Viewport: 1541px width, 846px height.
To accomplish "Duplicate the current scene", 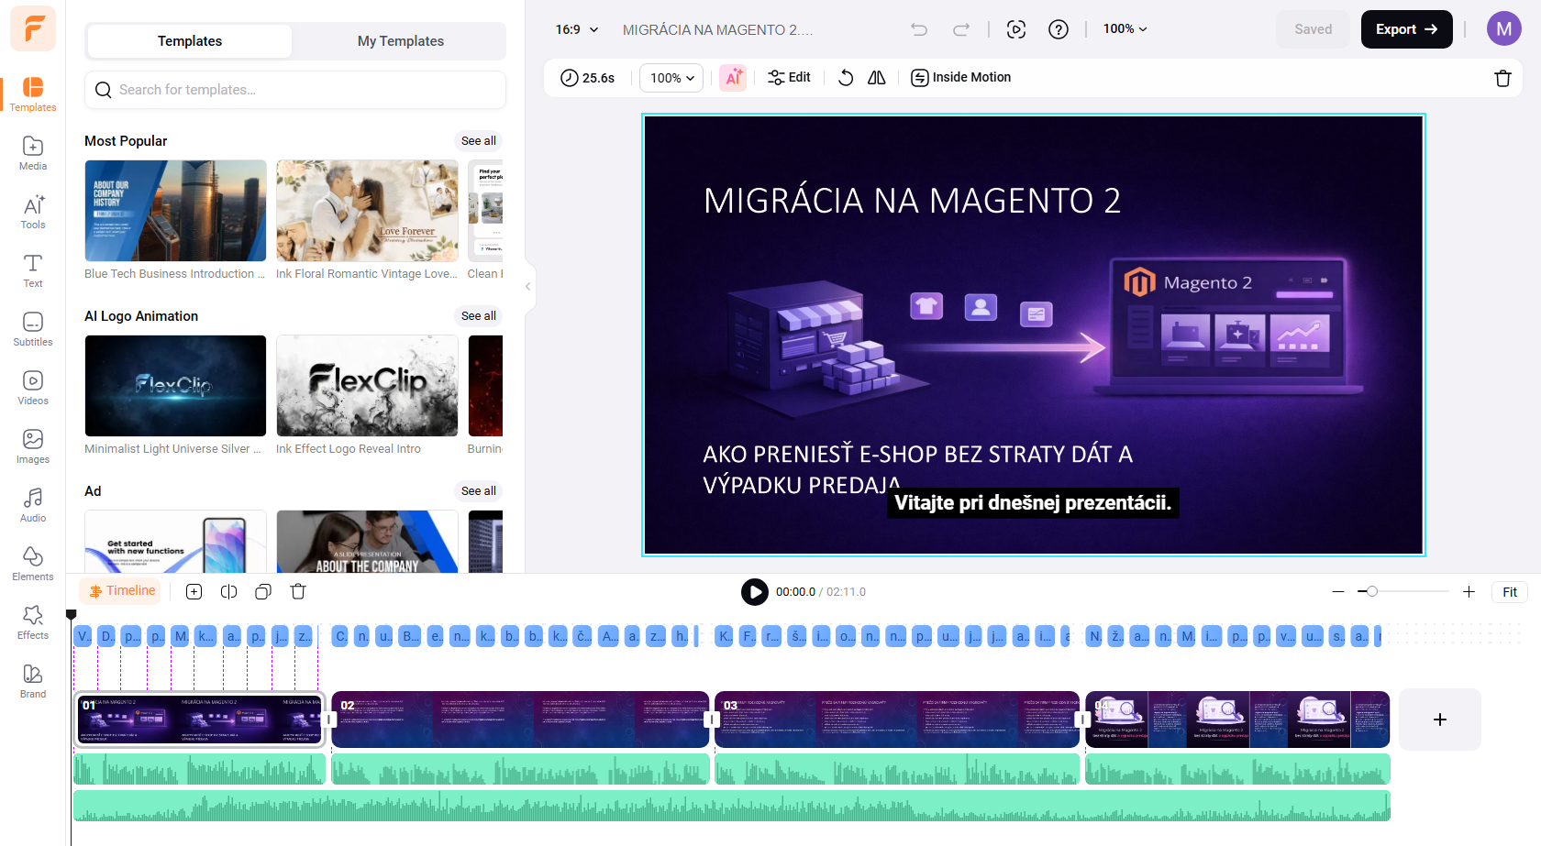I will pyautogui.click(x=263, y=591).
